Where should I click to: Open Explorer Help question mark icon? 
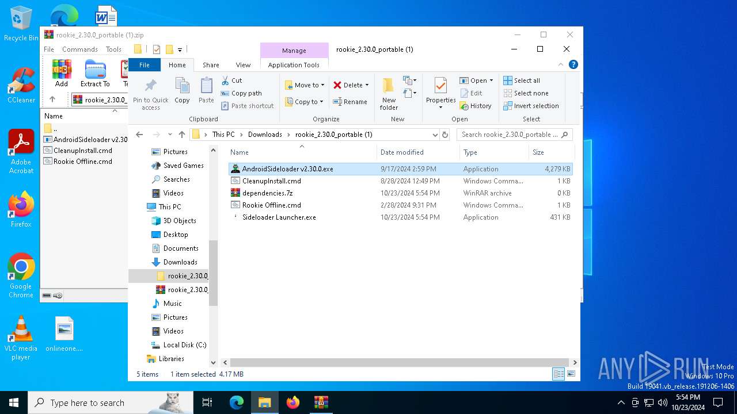point(573,65)
